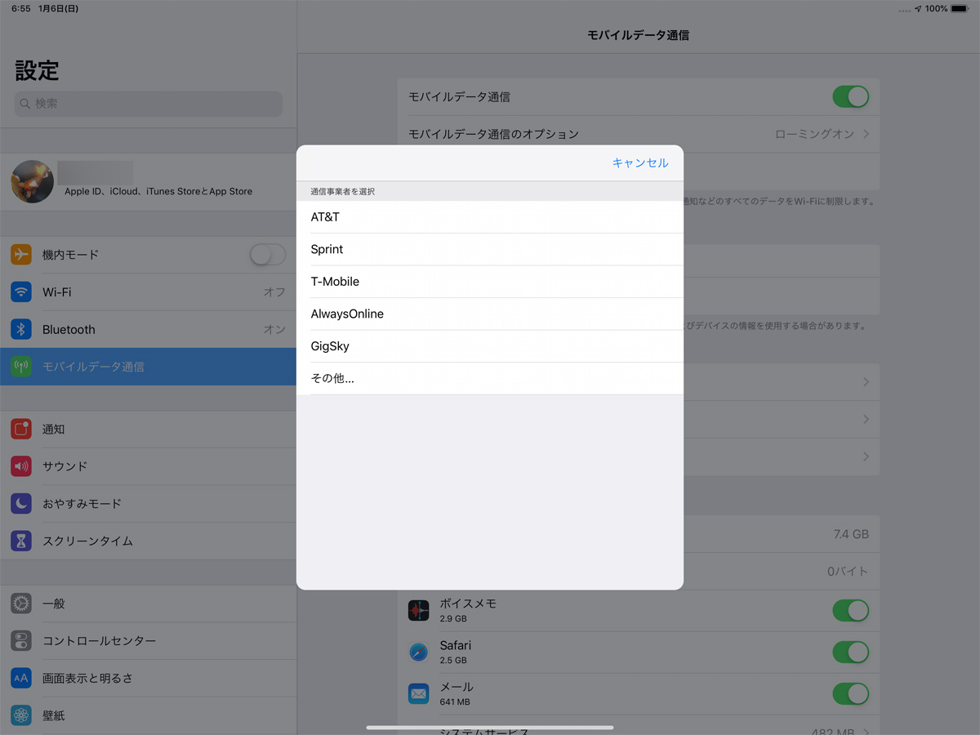Tap the Apple ID profile picture
The height and width of the screenshot is (735, 980).
tap(33, 181)
